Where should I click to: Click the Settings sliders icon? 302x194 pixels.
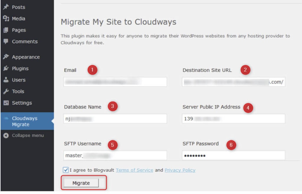(x=6, y=103)
